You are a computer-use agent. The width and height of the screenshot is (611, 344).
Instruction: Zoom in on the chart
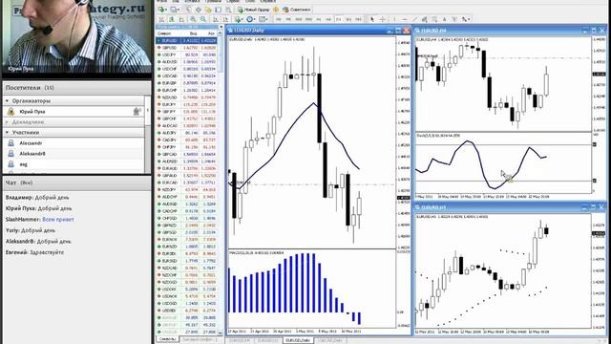[x=193, y=19]
